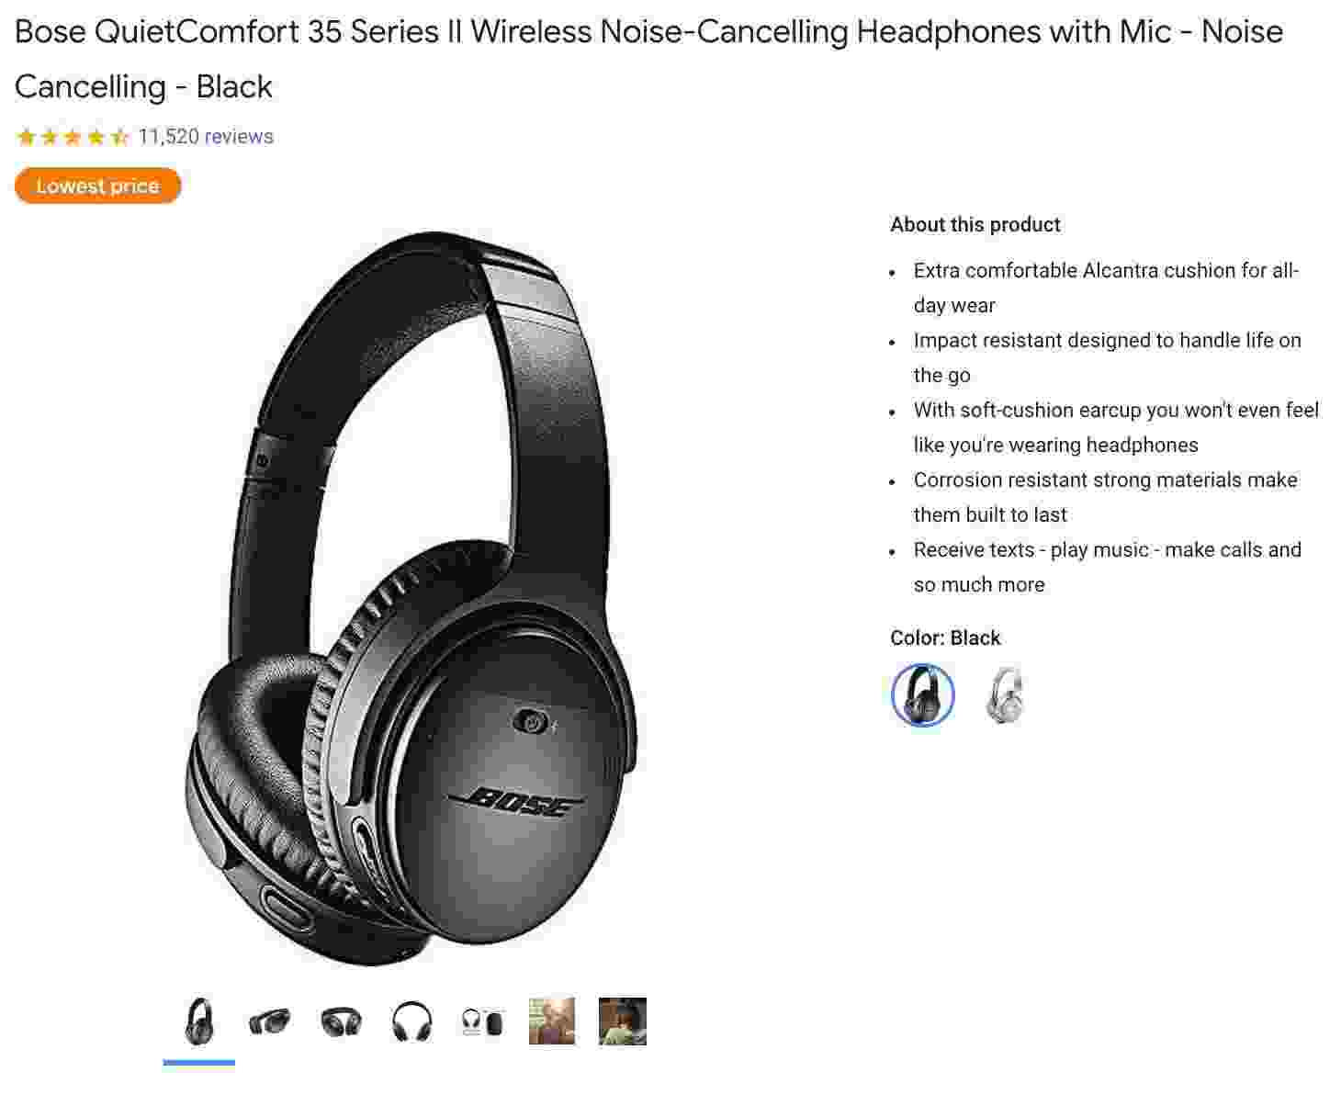Select the Black color swatch
Screen dimensions: 1341x1106
coord(922,695)
